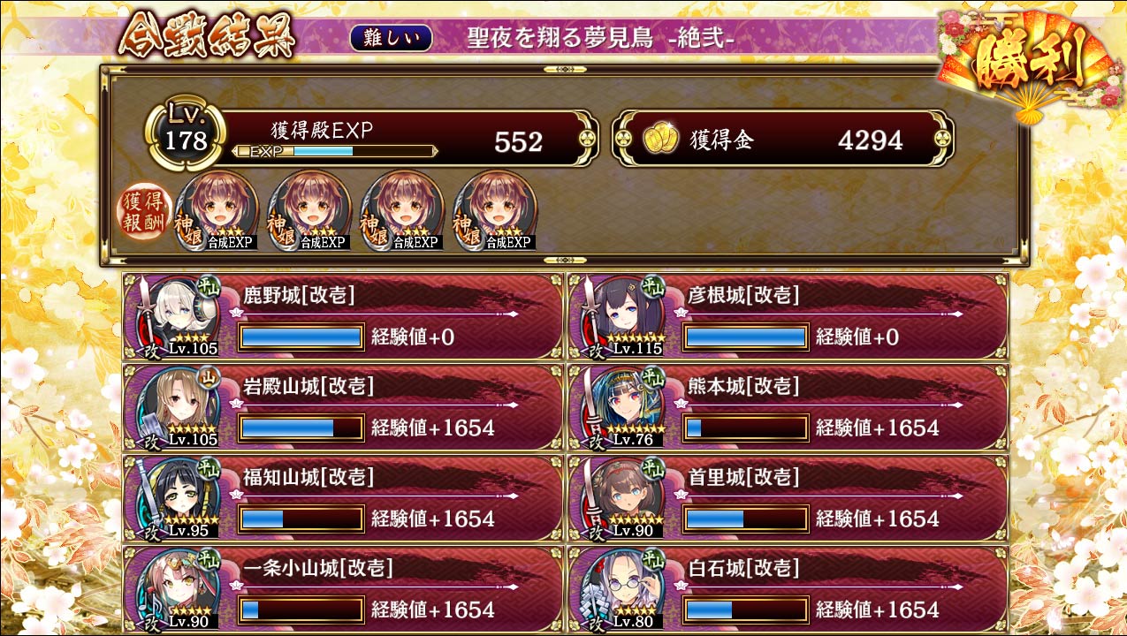The image size is (1127, 636).
Task: Click the red 獲得報酬 seal
Action: (x=144, y=213)
